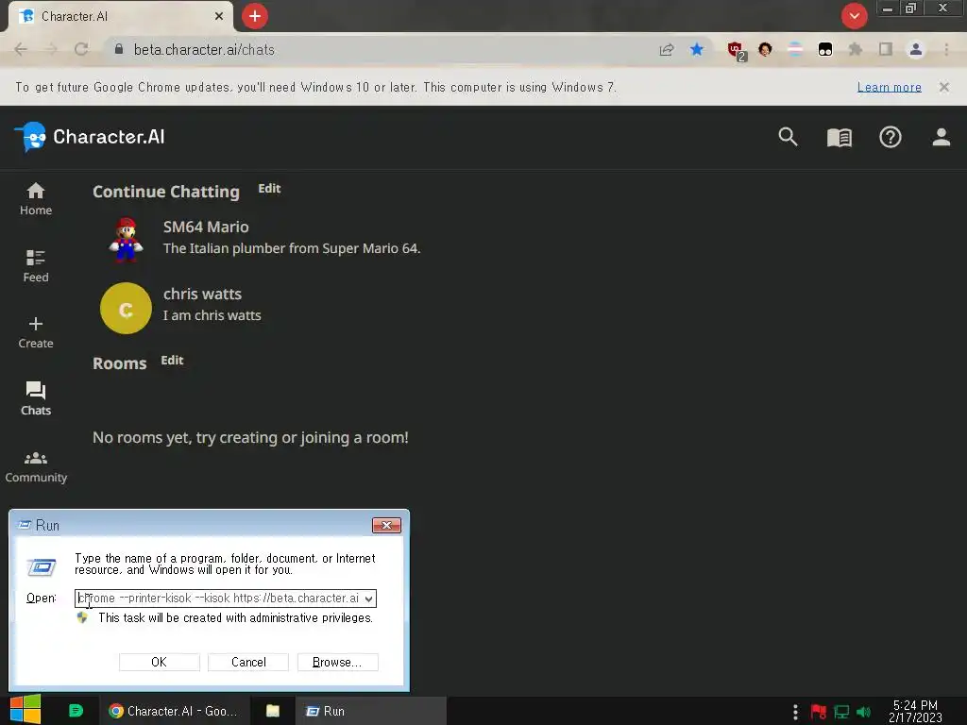Open the Chrome profile icon

pyautogui.click(x=916, y=49)
